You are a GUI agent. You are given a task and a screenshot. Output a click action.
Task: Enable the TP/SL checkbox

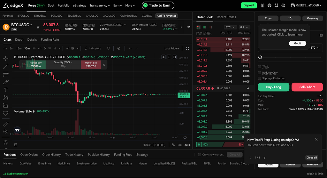click(259, 67)
